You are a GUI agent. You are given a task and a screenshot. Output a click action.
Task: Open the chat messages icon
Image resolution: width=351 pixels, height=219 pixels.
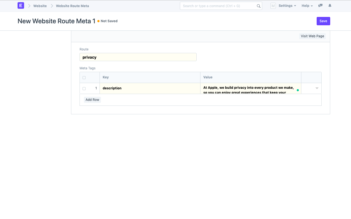click(320, 6)
